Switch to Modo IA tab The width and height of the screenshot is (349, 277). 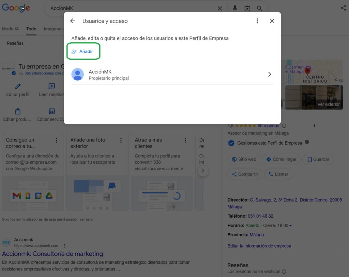click(x=10, y=29)
